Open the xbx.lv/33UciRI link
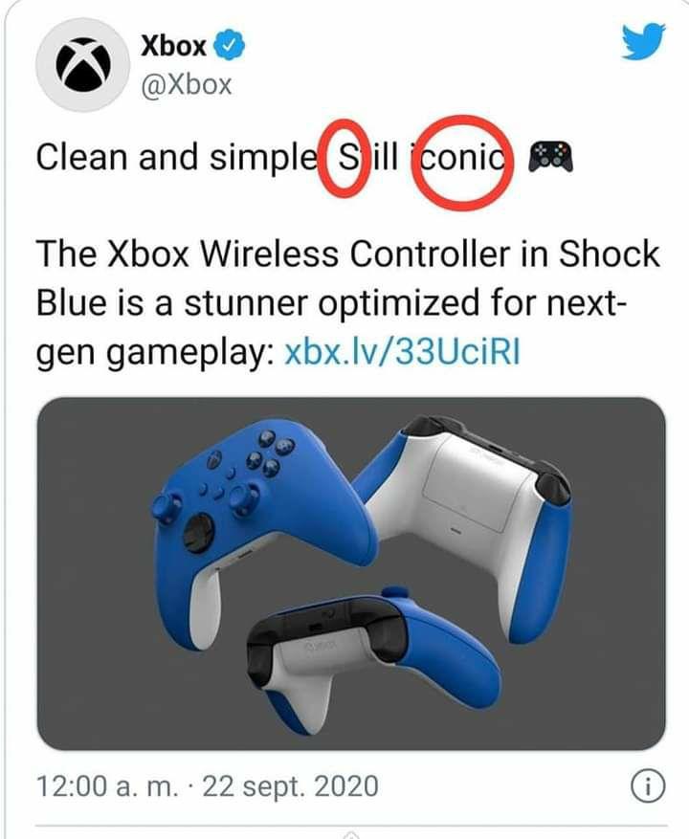This screenshot has height=839, width=689. coord(402,352)
